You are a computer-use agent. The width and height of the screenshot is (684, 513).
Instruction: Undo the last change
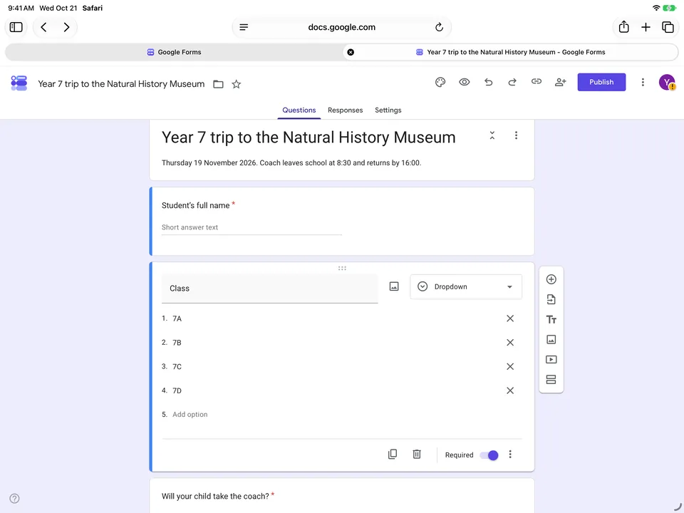coord(488,82)
